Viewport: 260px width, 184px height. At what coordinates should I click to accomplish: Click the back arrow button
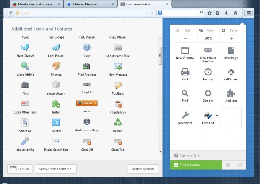click(x=11, y=13)
